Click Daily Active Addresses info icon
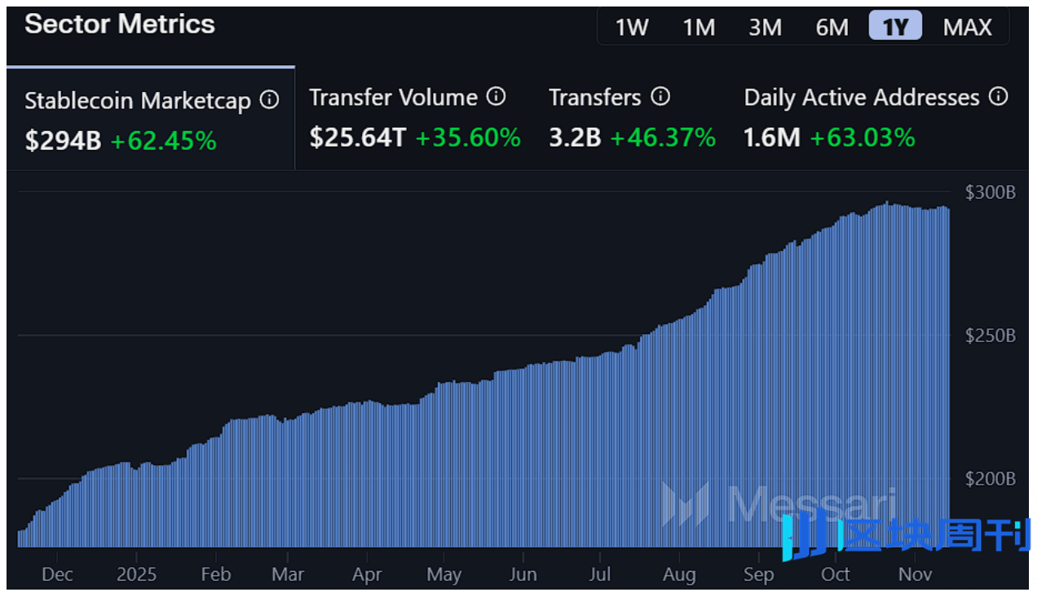Image resolution: width=1055 pixels, height=601 pixels. point(998,97)
